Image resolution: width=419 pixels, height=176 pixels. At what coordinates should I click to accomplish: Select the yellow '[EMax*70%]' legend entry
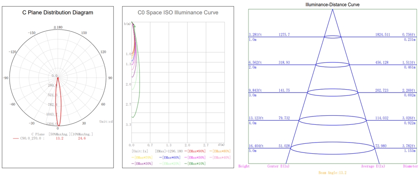[x=142, y=157]
